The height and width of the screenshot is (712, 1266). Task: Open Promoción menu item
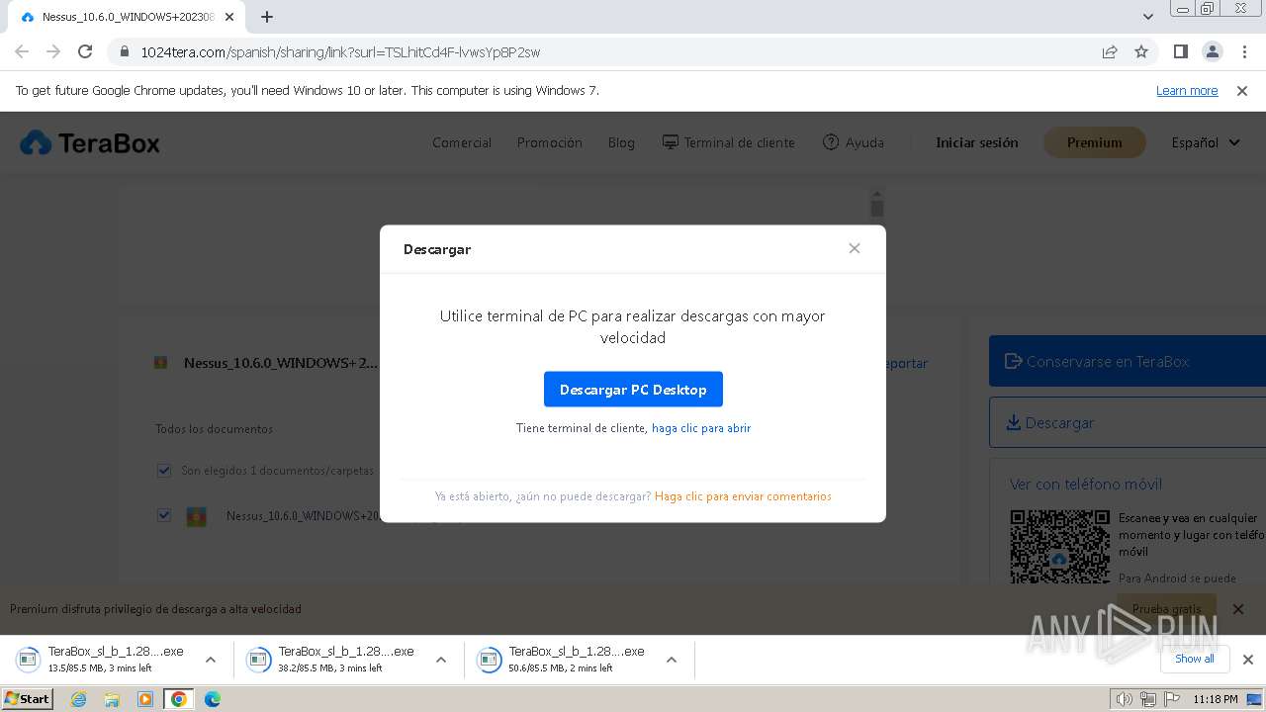click(x=549, y=142)
